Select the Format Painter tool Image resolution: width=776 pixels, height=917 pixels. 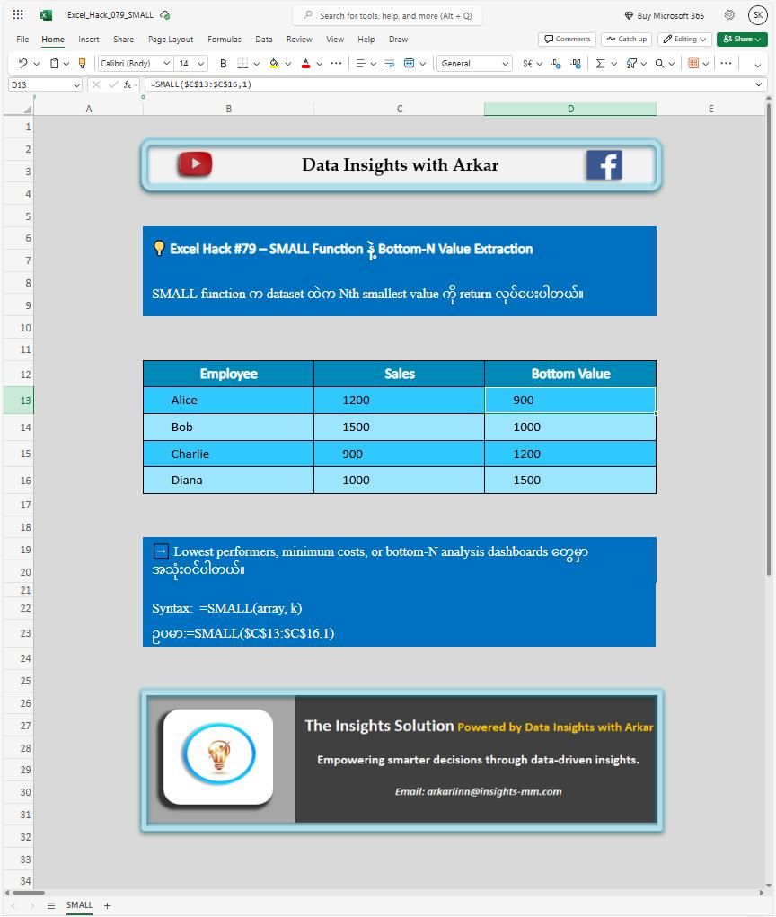pyautogui.click(x=82, y=63)
